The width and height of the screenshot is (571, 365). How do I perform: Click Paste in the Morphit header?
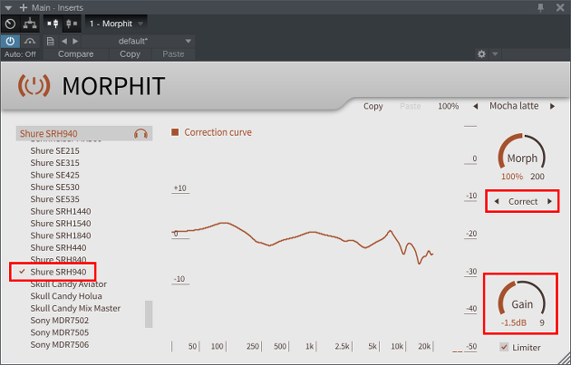click(x=410, y=106)
